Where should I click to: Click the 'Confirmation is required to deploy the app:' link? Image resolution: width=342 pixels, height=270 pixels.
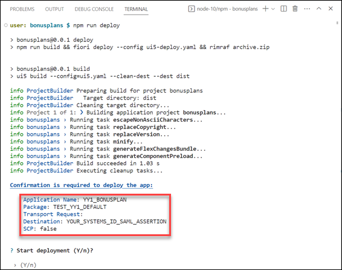pos(82,185)
